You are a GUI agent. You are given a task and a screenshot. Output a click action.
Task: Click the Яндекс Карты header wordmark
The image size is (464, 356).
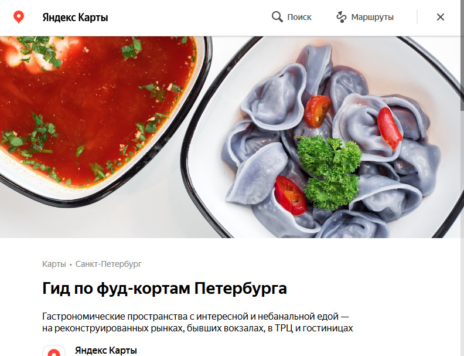(x=75, y=18)
